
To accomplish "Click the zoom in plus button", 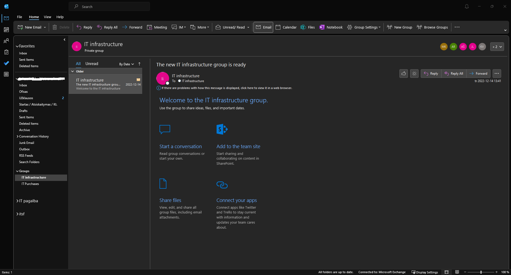I will [496, 272].
